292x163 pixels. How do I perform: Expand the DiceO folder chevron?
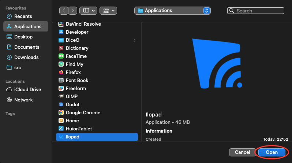(x=135, y=40)
